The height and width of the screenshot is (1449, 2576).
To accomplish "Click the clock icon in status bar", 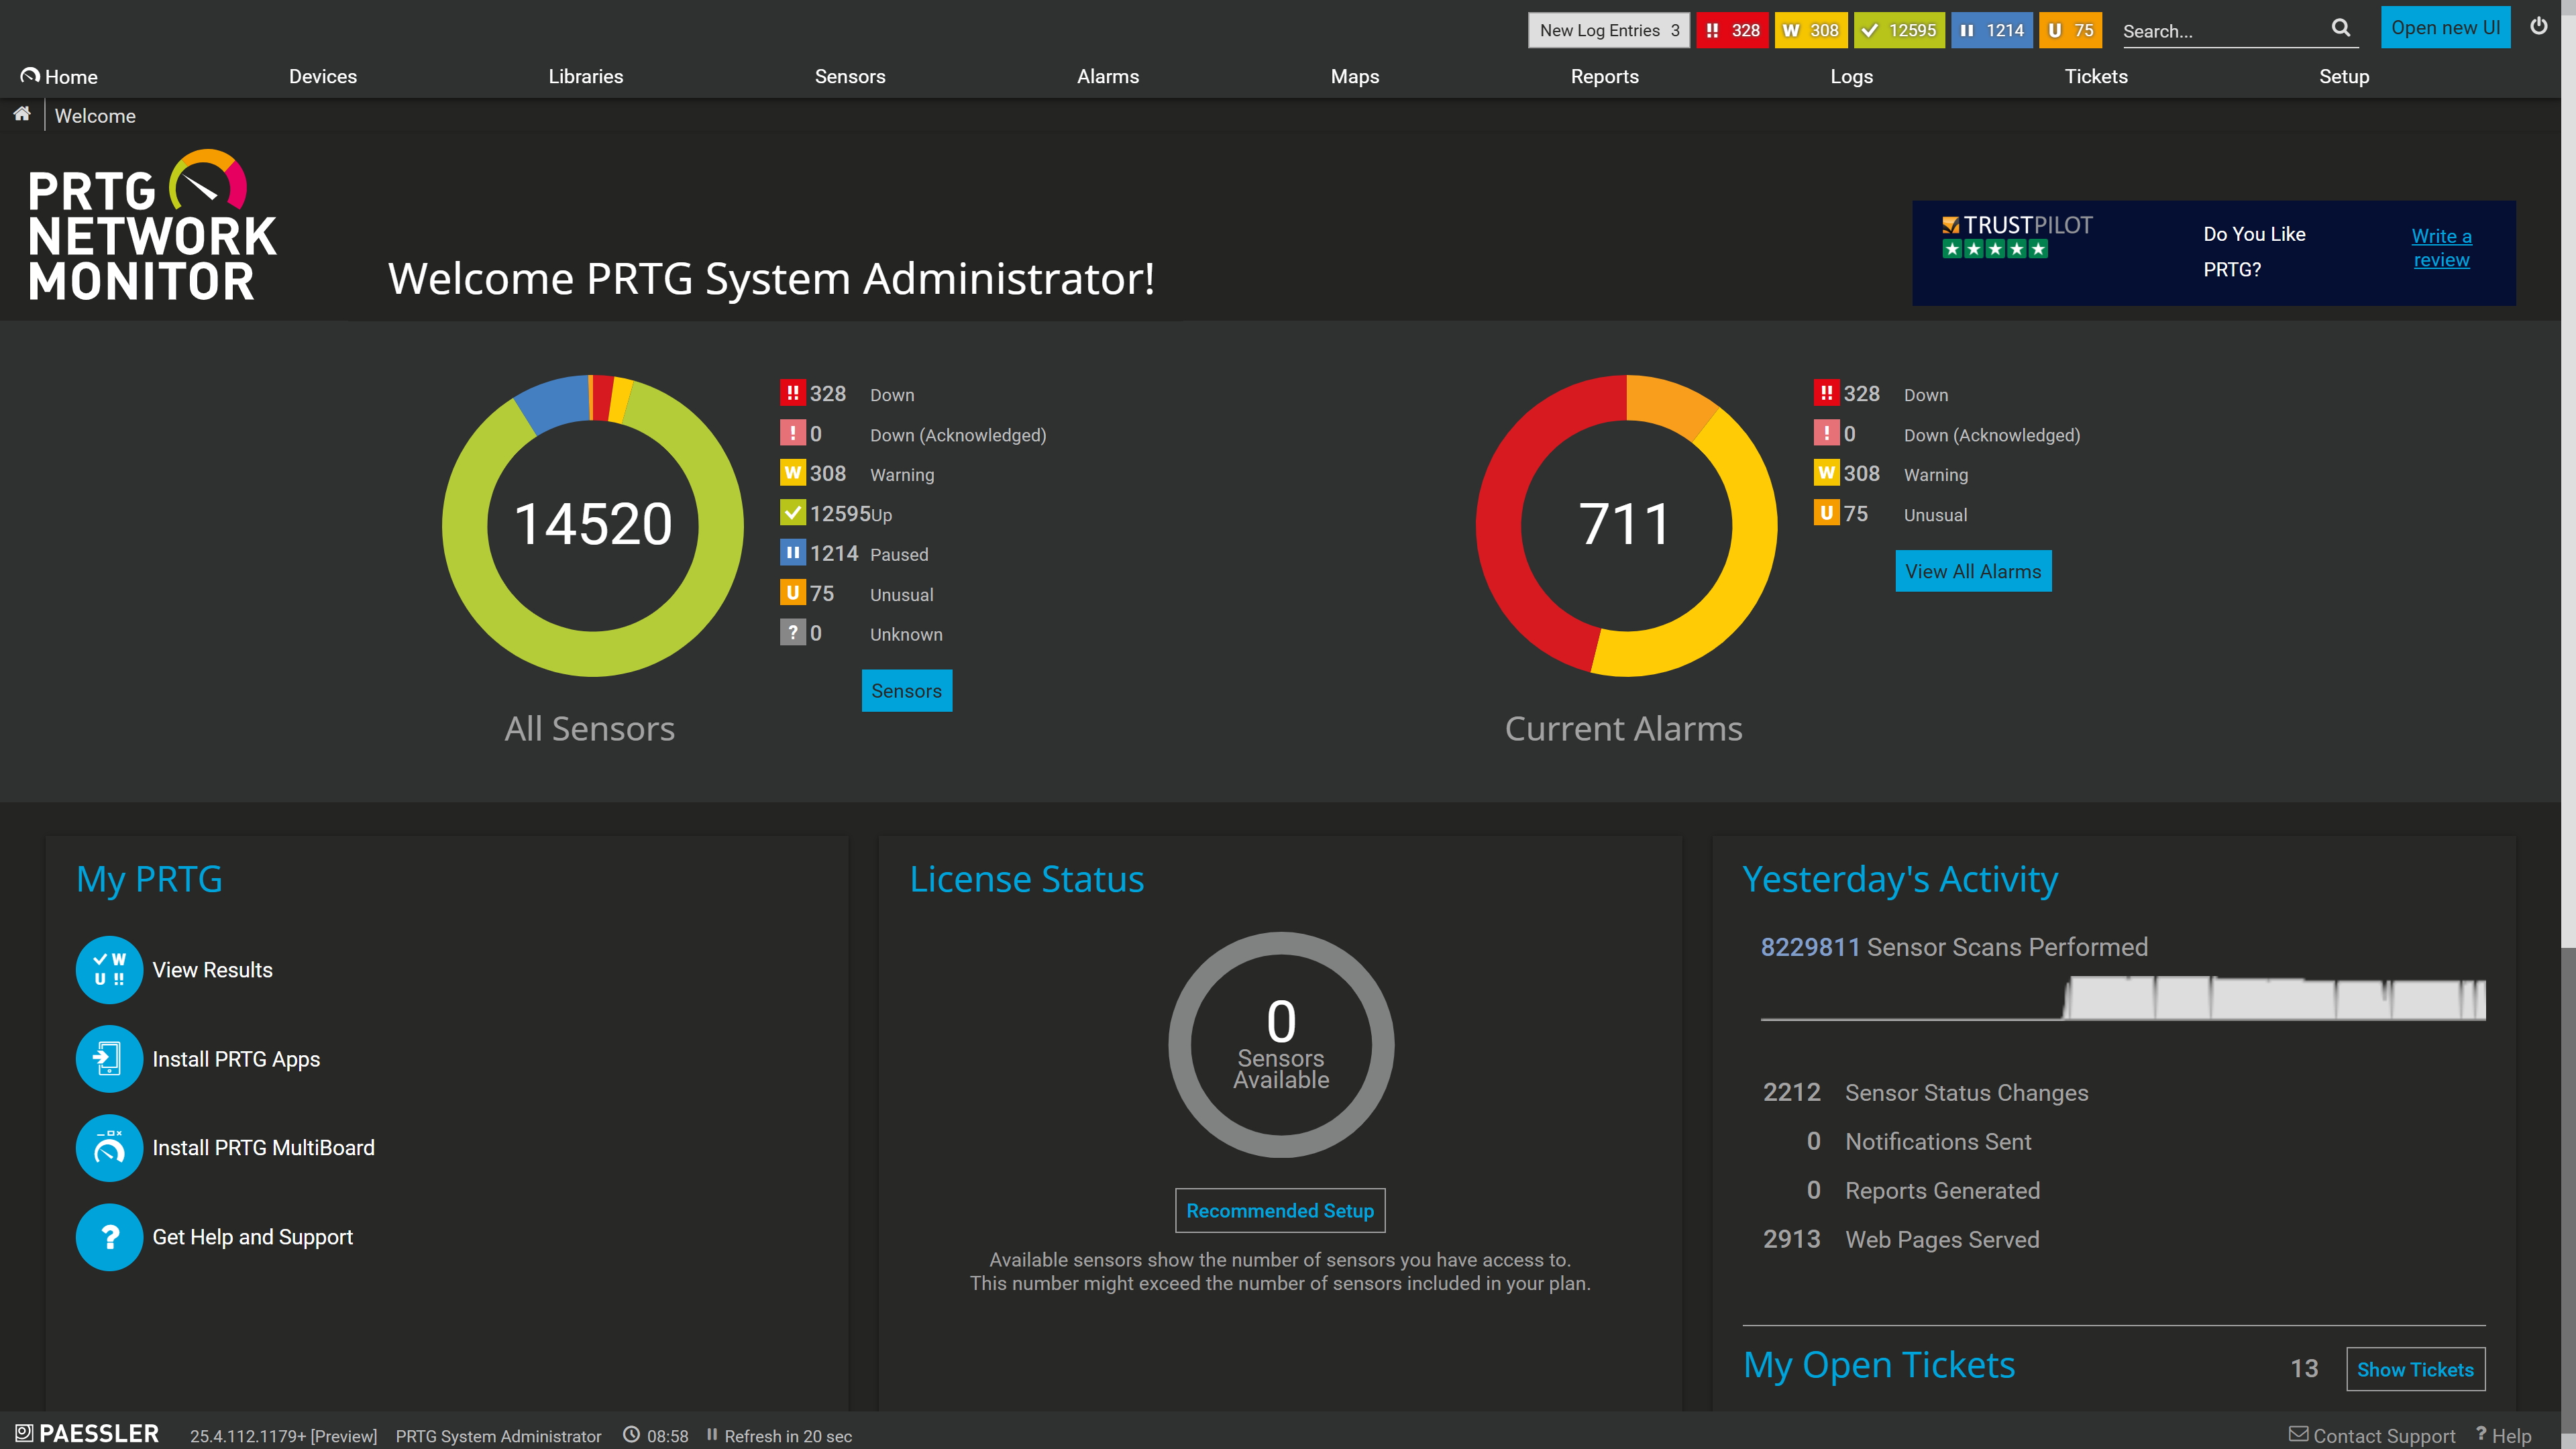I will coord(631,1434).
